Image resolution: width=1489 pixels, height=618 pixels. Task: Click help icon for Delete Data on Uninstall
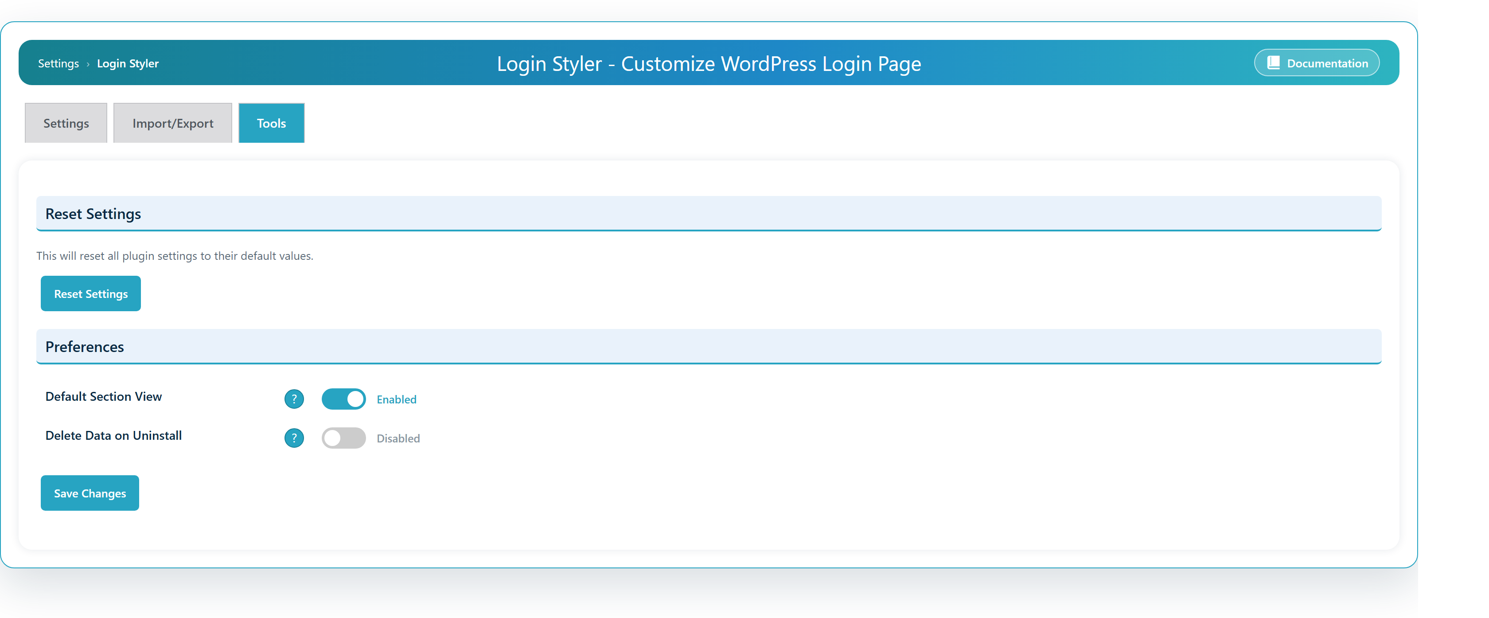click(294, 438)
